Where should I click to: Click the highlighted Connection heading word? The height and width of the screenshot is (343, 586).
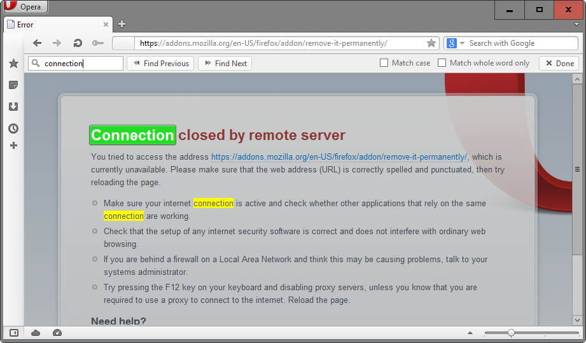coord(133,135)
